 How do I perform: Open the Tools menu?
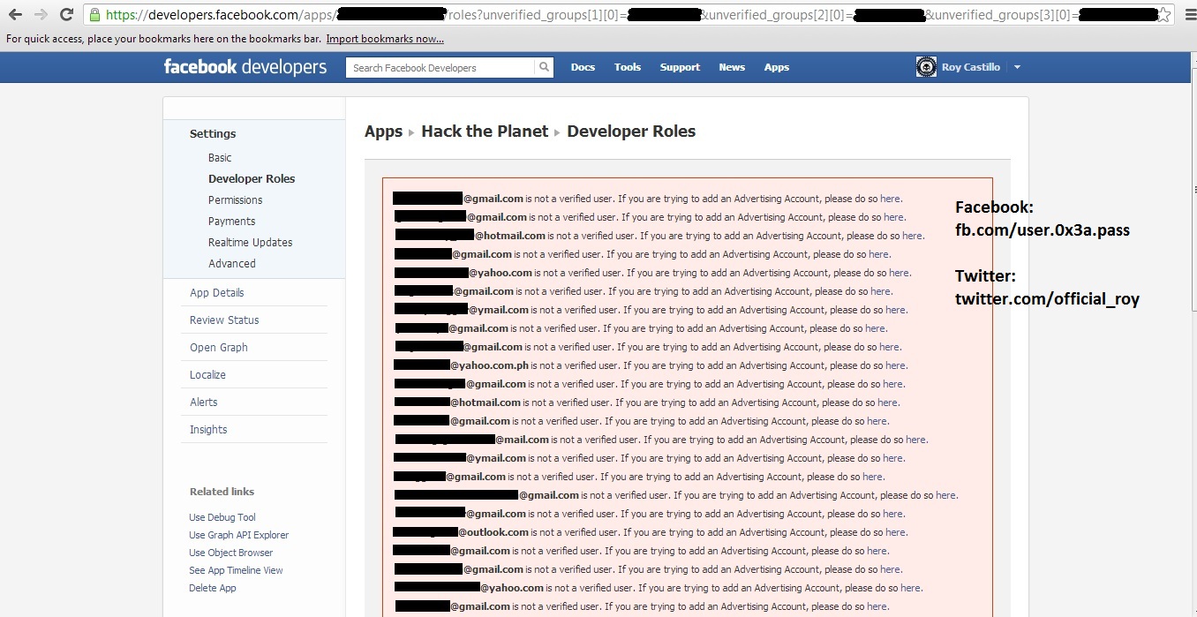pos(628,67)
